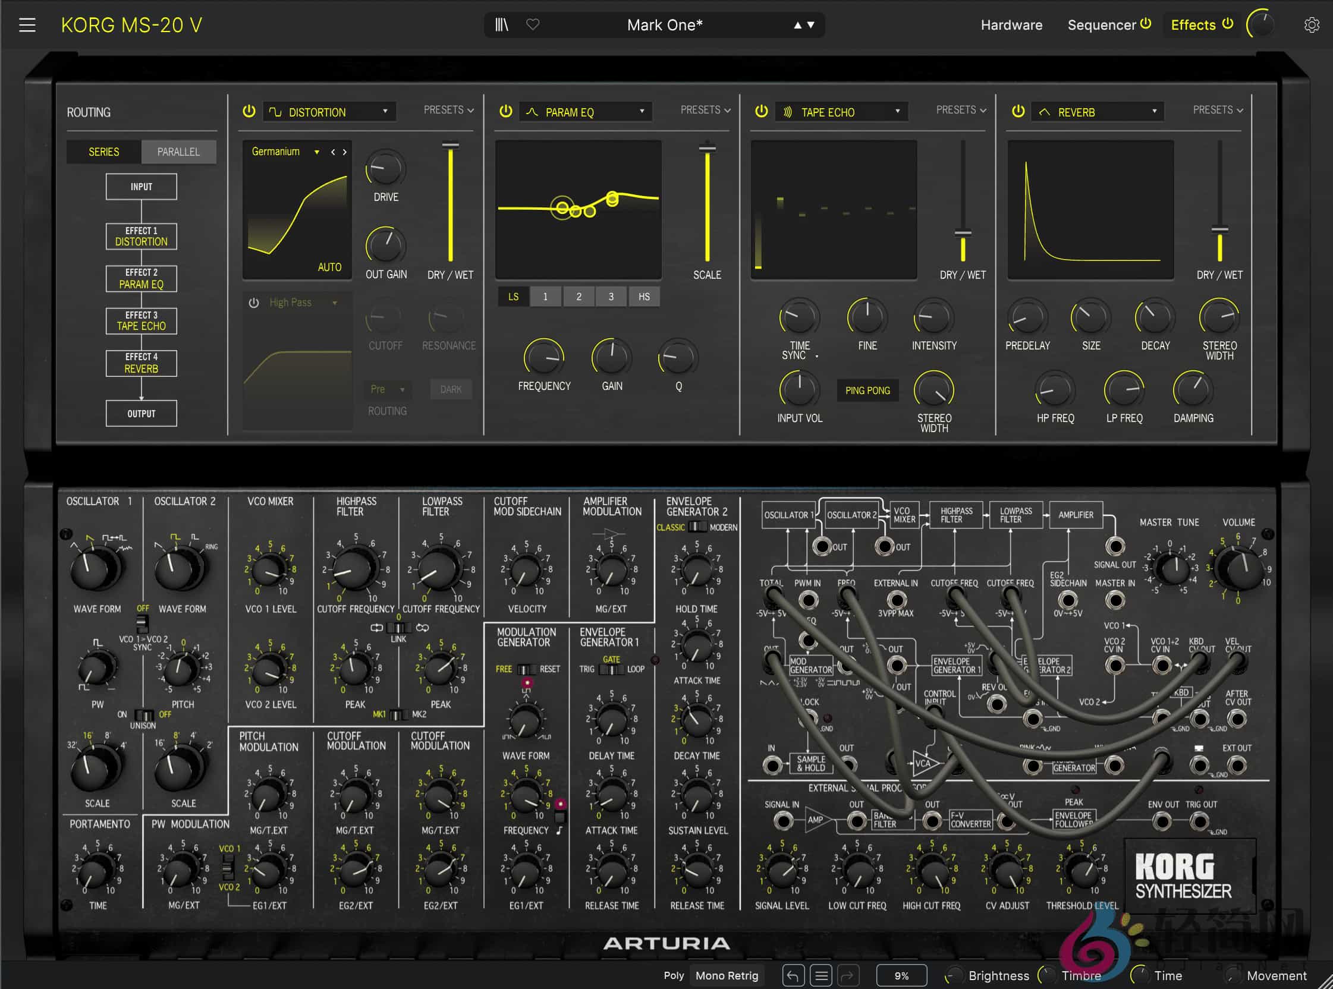Toggle the Reverb effect power icon
The image size is (1333, 989).
pyautogui.click(x=1018, y=111)
